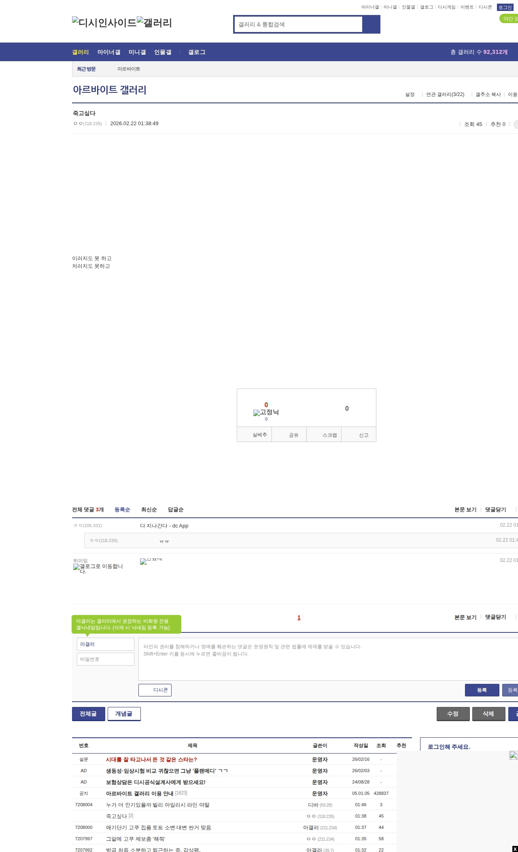The height and width of the screenshot is (852, 518).
Task: Click the 고정닉 icon in the vote box
Action: point(266,412)
